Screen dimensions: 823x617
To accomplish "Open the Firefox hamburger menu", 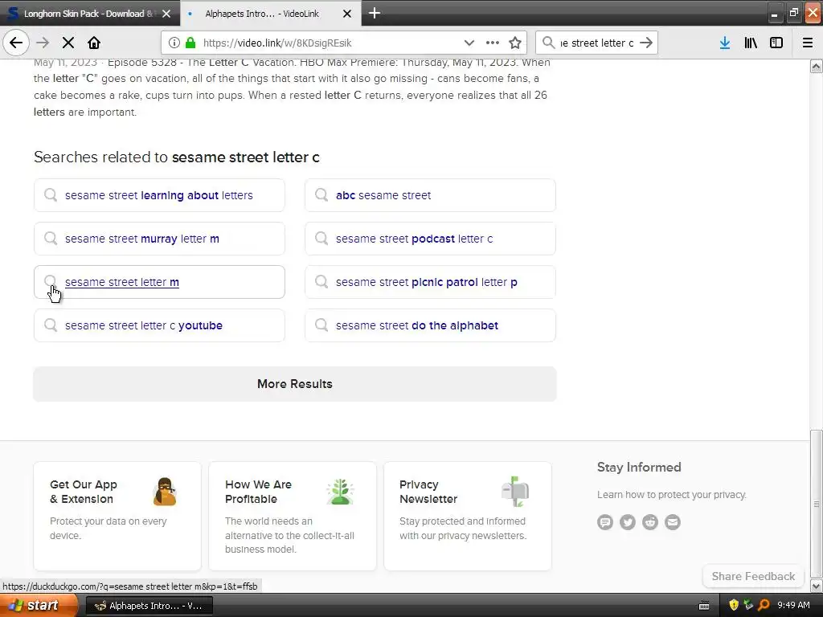I will tap(808, 43).
